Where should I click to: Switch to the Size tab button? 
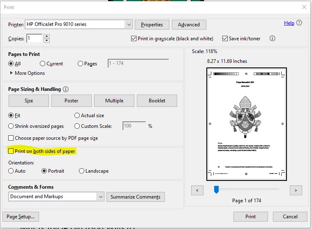(x=29, y=101)
